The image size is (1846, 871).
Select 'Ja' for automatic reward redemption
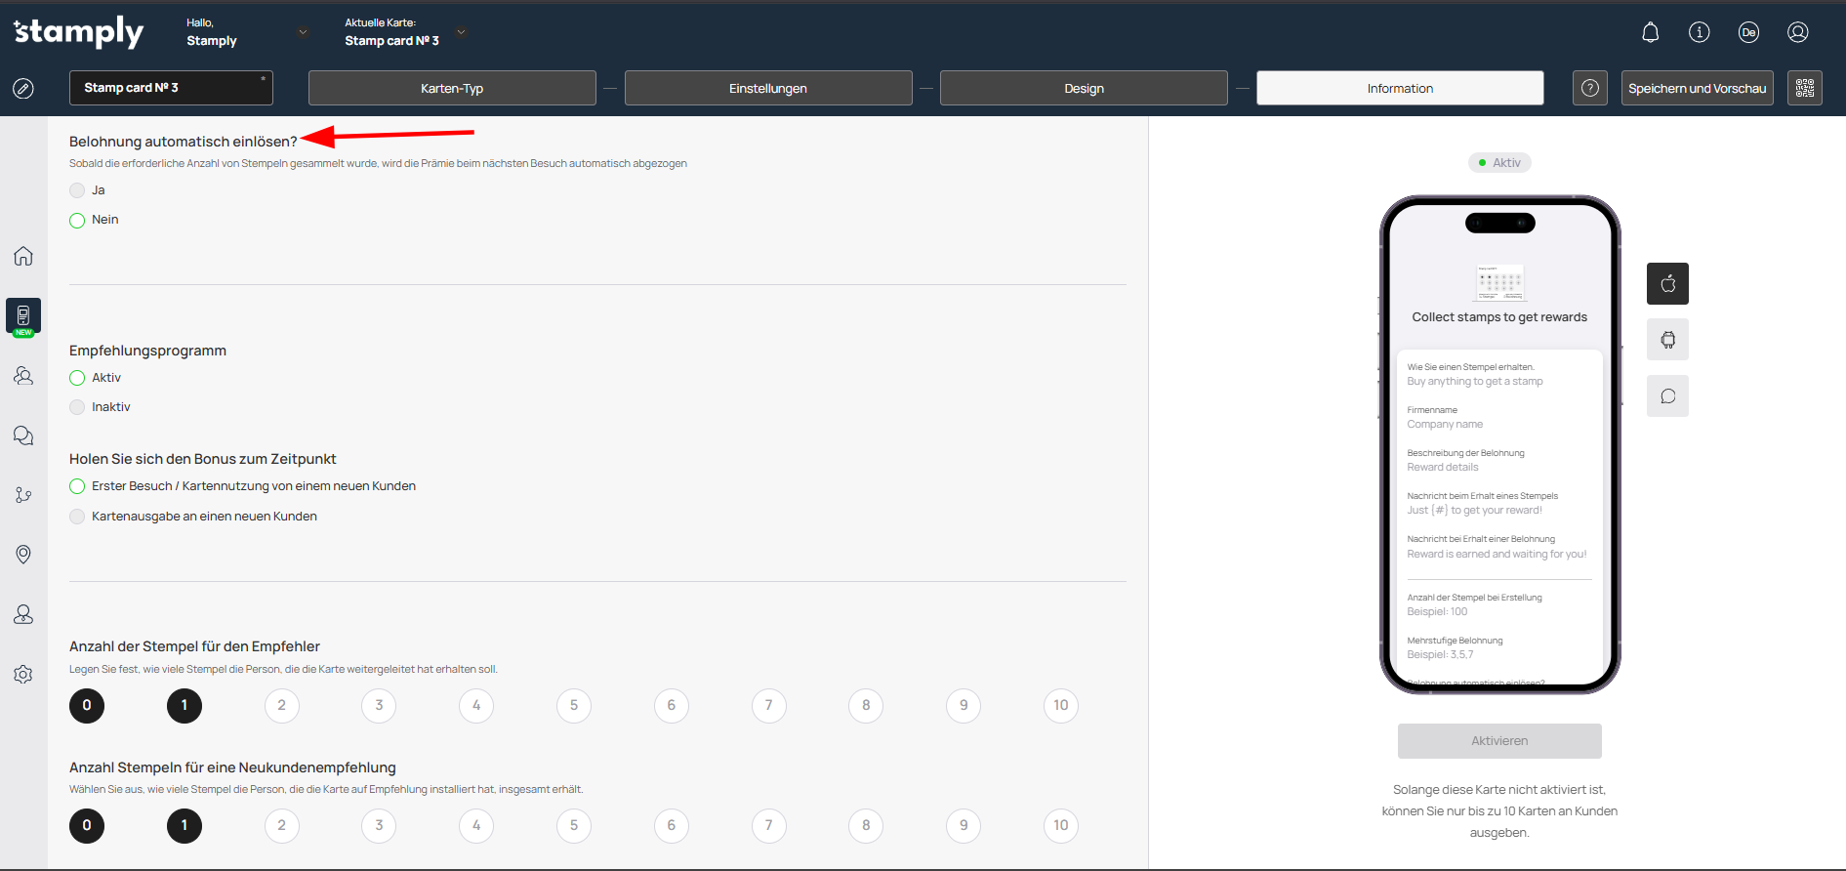coord(77,190)
